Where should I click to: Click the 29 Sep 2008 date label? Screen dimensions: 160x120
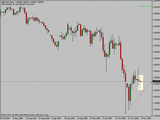pos(95,118)
